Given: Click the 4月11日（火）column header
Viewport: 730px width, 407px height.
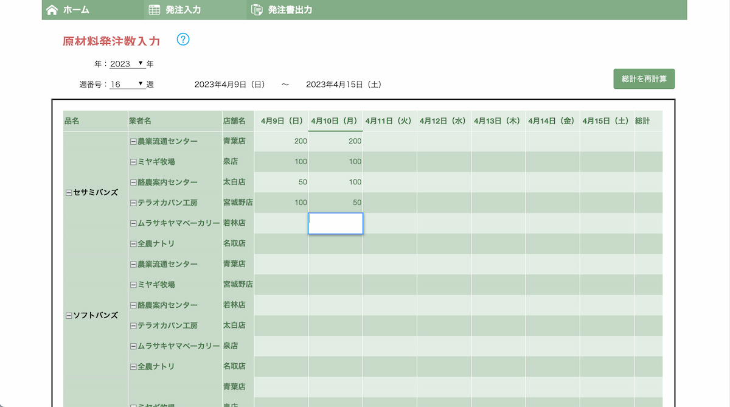Looking at the screenshot, I should [389, 120].
